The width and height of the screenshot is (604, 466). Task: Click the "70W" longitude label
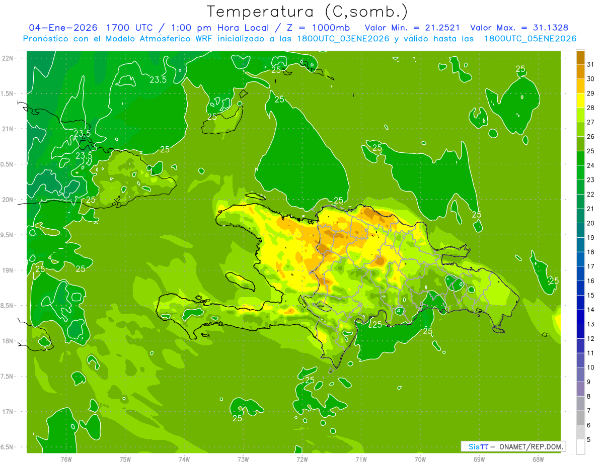pyautogui.click(x=420, y=459)
